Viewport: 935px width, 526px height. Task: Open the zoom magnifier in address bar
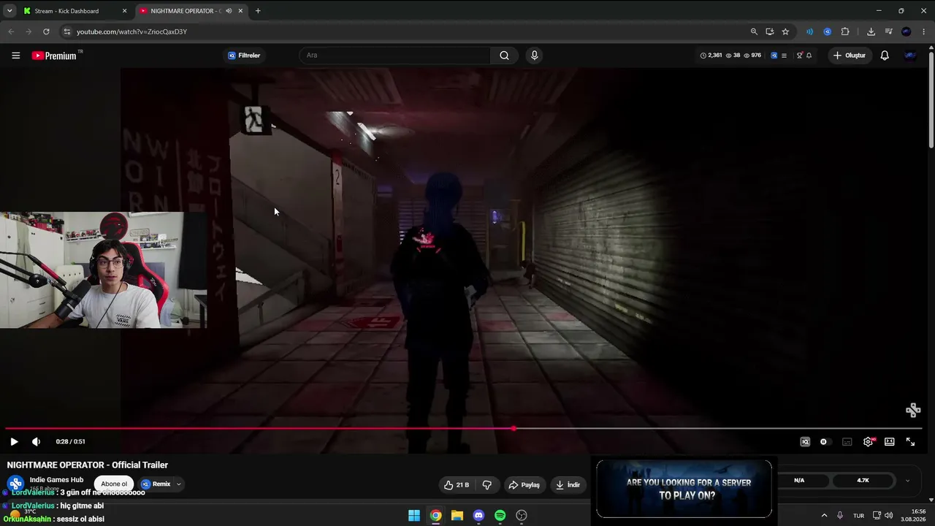[x=754, y=31]
